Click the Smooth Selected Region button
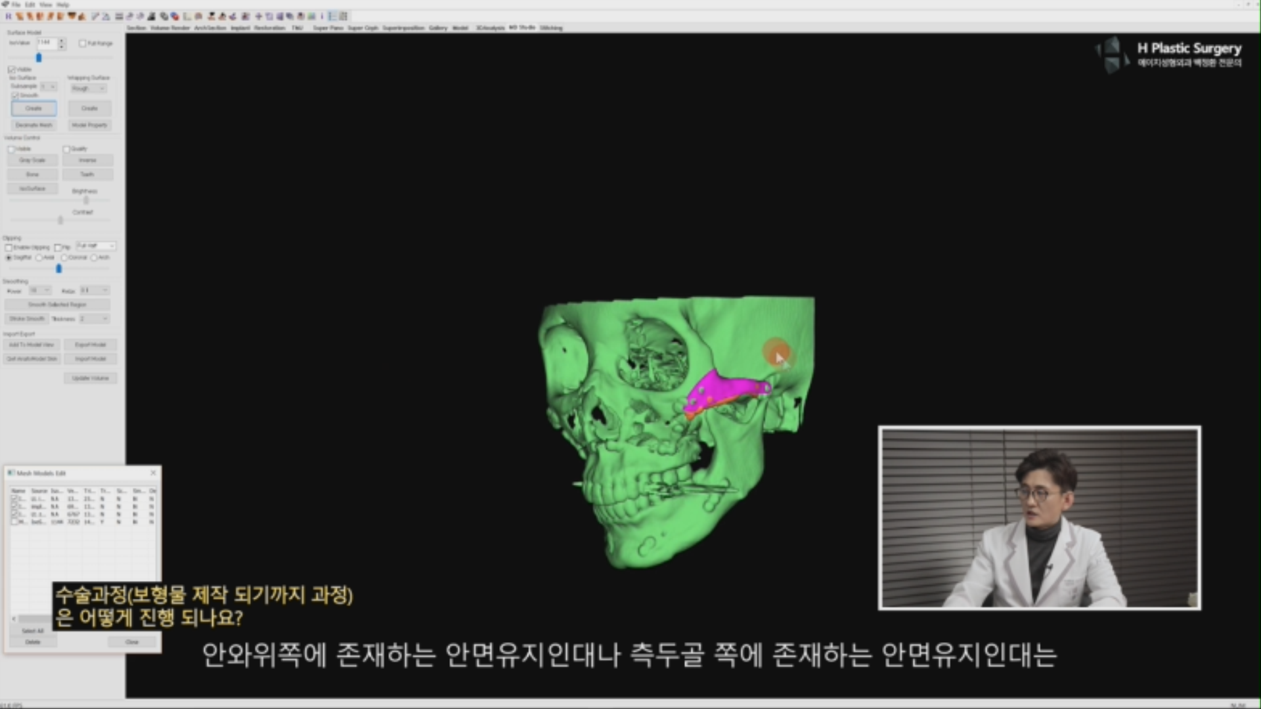This screenshot has width=1261, height=709. [x=57, y=305]
